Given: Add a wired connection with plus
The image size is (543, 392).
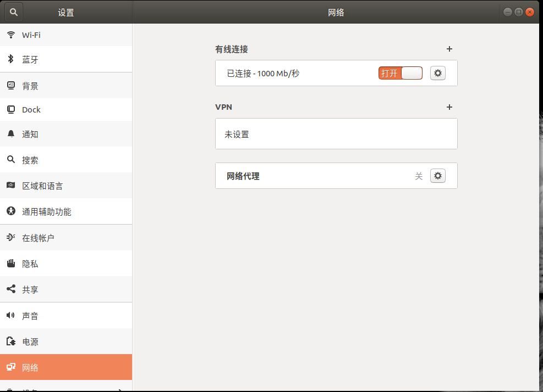Looking at the screenshot, I should point(449,49).
